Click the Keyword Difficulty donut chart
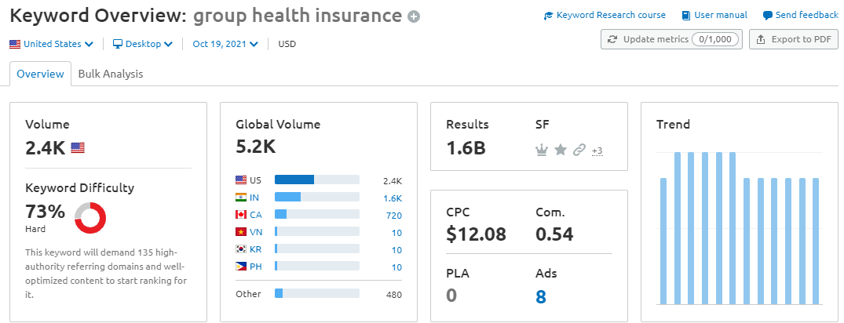The width and height of the screenshot is (844, 323). 90,217
